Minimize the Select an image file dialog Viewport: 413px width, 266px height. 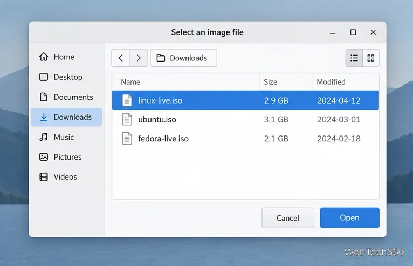(x=333, y=32)
